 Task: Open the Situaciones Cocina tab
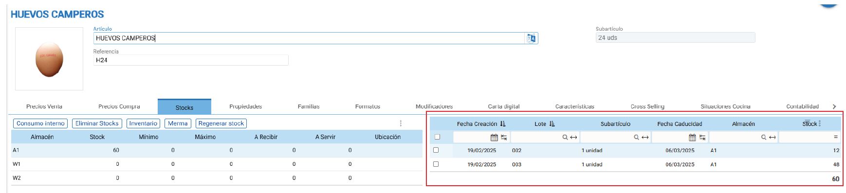pos(725,106)
